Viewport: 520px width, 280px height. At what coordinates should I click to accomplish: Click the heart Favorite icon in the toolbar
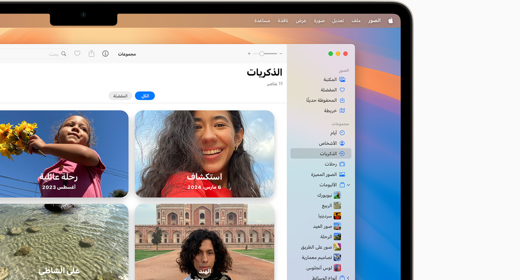tap(77, 54)
